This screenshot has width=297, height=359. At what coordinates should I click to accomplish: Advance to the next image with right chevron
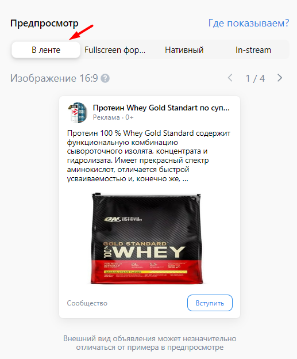click(280, 78)
